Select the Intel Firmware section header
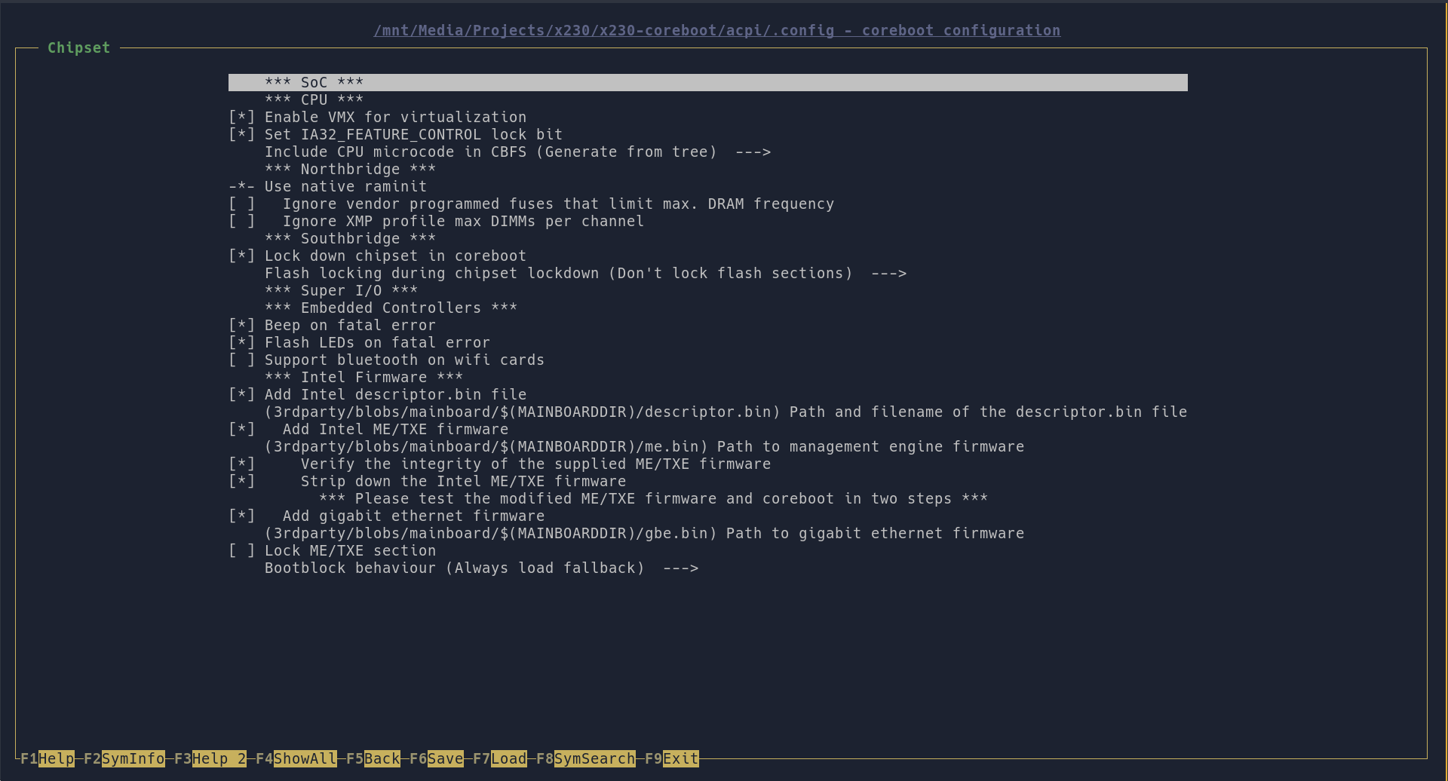 (364, 377)
